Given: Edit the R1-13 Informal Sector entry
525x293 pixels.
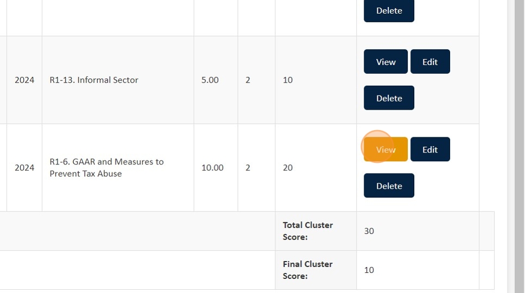Looking at the screenshot, I should (430, 62).
